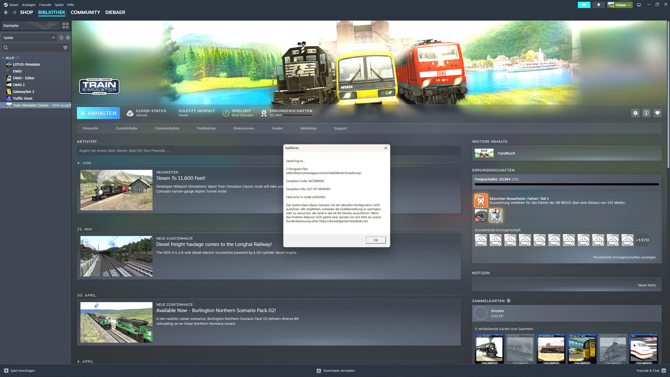
Task: Select the OMSI - Editor icon
Action: (9, 78)
